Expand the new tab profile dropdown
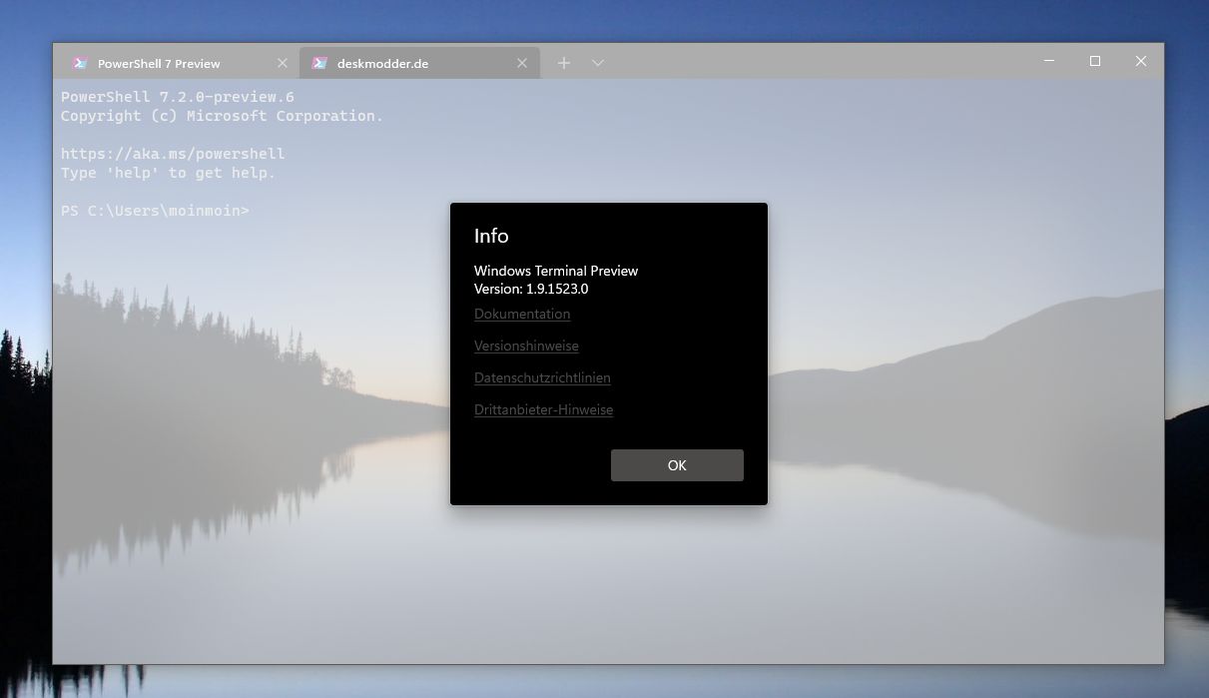Image resolution: width=1209 pixels, height=698 pixels. tap(598, 63)
